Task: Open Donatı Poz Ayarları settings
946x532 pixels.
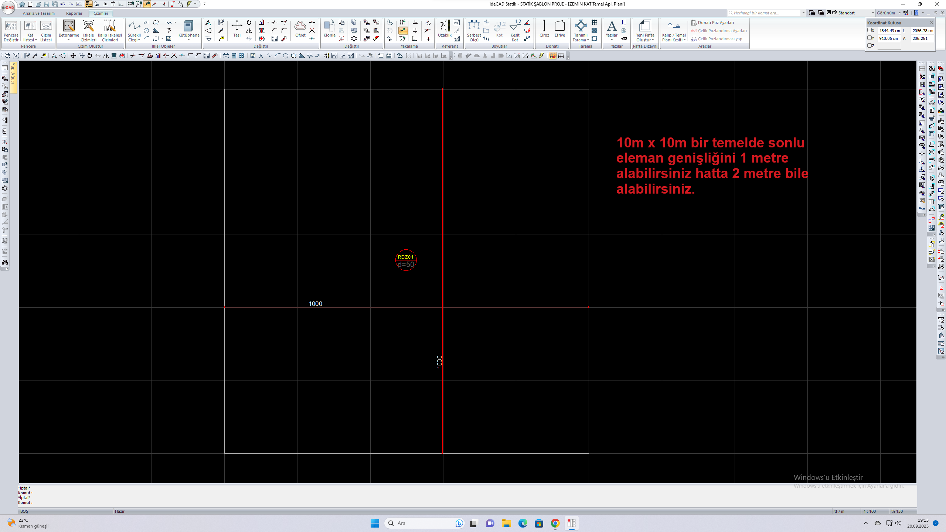Action: pos(712,23)
